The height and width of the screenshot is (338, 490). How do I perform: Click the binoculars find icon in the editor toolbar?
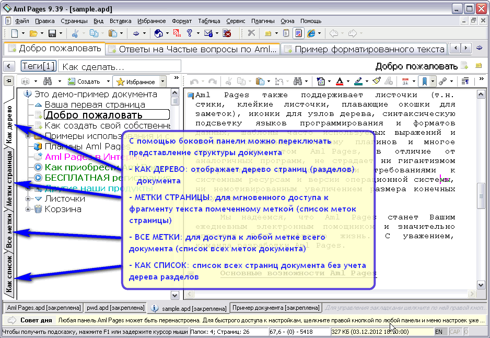click(298, 81)
